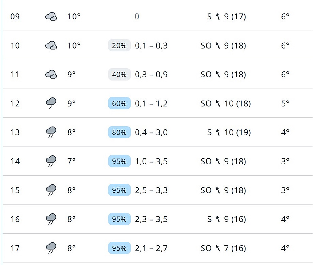Click the 7° temperature at hour 14
The height and width of the screenshot is (265, 313).
(72, 161)
